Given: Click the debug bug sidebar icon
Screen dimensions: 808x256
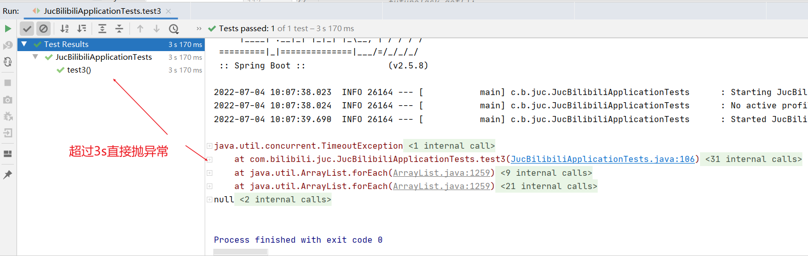Looking at the screenshot, I should coord(8,117).
